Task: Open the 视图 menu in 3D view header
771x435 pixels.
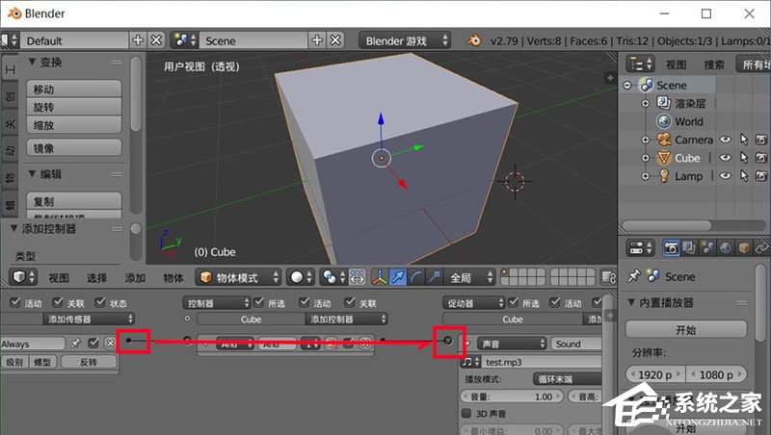Action: 59,277
